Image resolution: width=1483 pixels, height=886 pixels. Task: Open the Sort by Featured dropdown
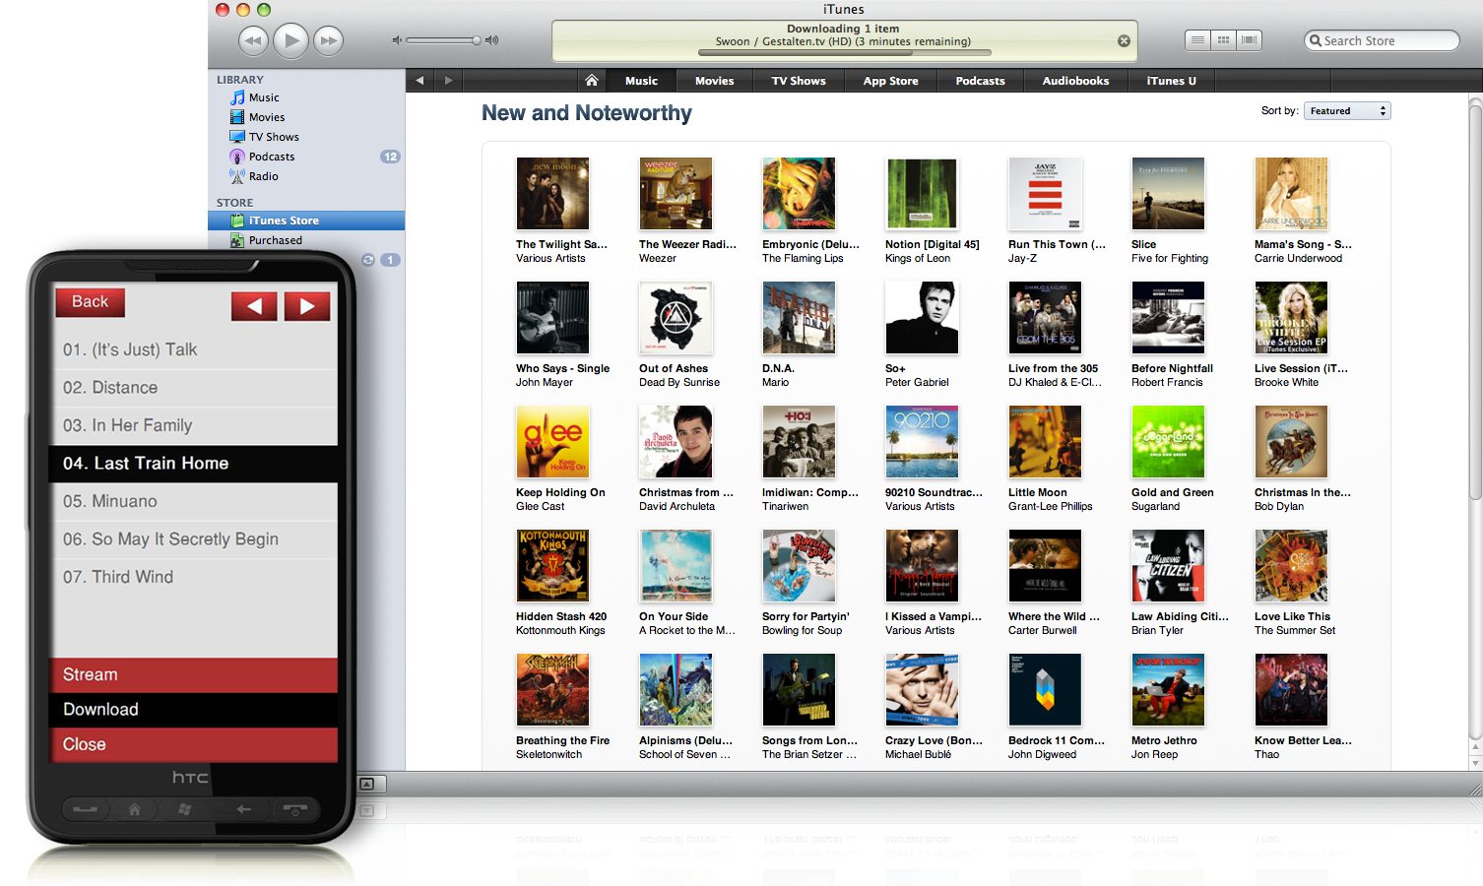(1347, 111)
